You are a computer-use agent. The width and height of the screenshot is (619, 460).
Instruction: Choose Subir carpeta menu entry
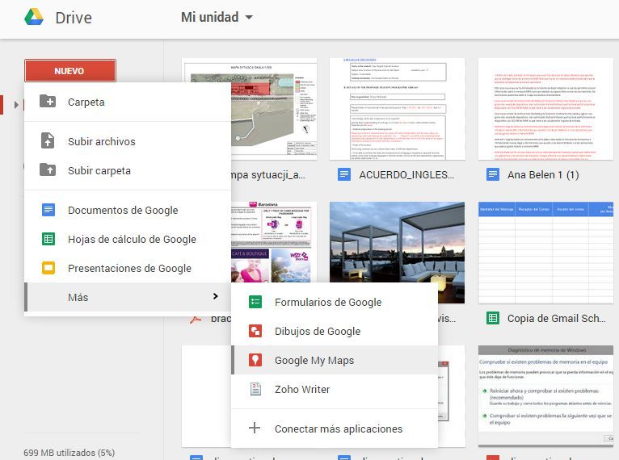click(x=128, y=170)
